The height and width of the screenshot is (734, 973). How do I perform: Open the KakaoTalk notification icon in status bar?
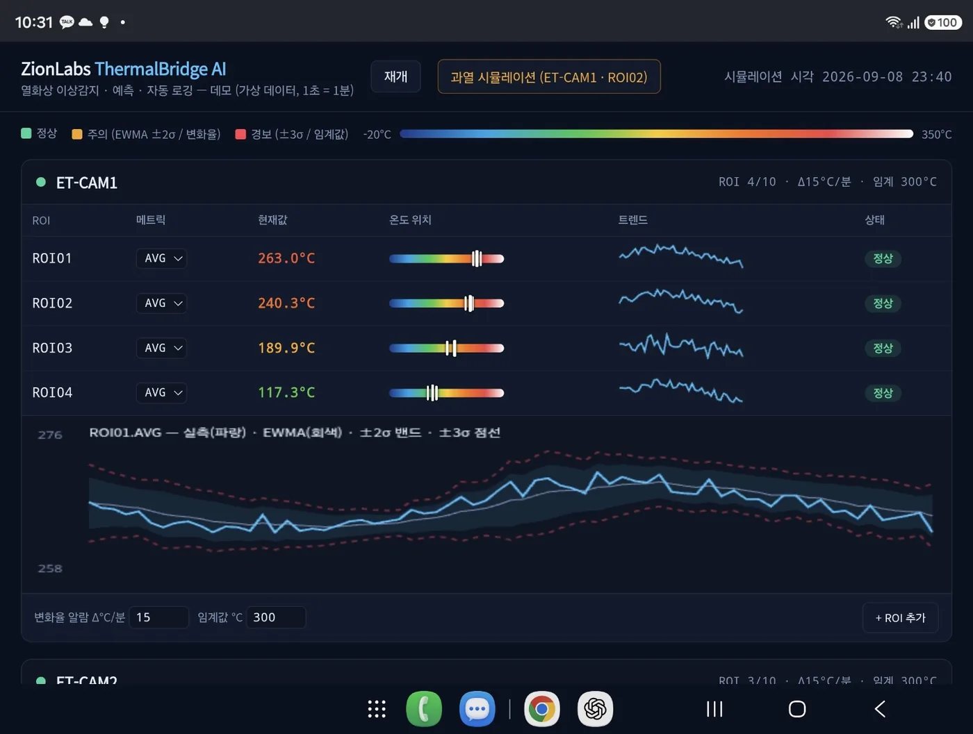(x=67, y=22)
